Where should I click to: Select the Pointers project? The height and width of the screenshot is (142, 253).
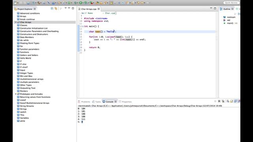(24, 91)
